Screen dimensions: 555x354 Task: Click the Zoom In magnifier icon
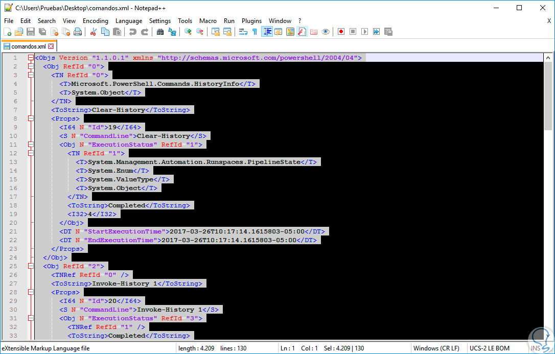(188, 32)
